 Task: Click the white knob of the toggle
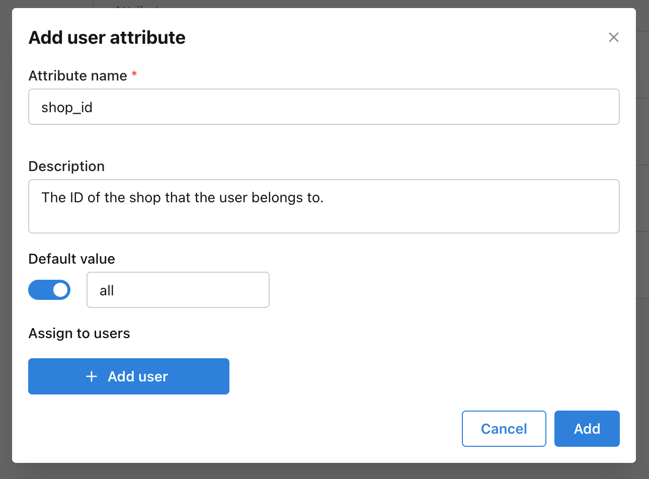point(60,290)
